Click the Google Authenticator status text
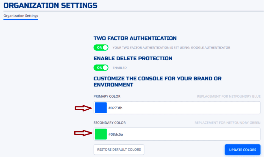265x158 pixels. pos(171,48)
